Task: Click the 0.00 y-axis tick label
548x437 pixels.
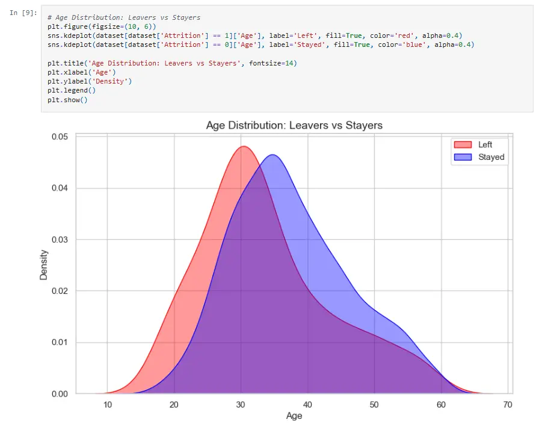Action: tap(60, 394)
